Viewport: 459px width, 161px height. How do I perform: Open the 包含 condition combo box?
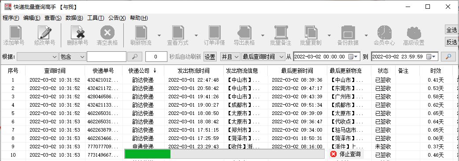[72, 57]
